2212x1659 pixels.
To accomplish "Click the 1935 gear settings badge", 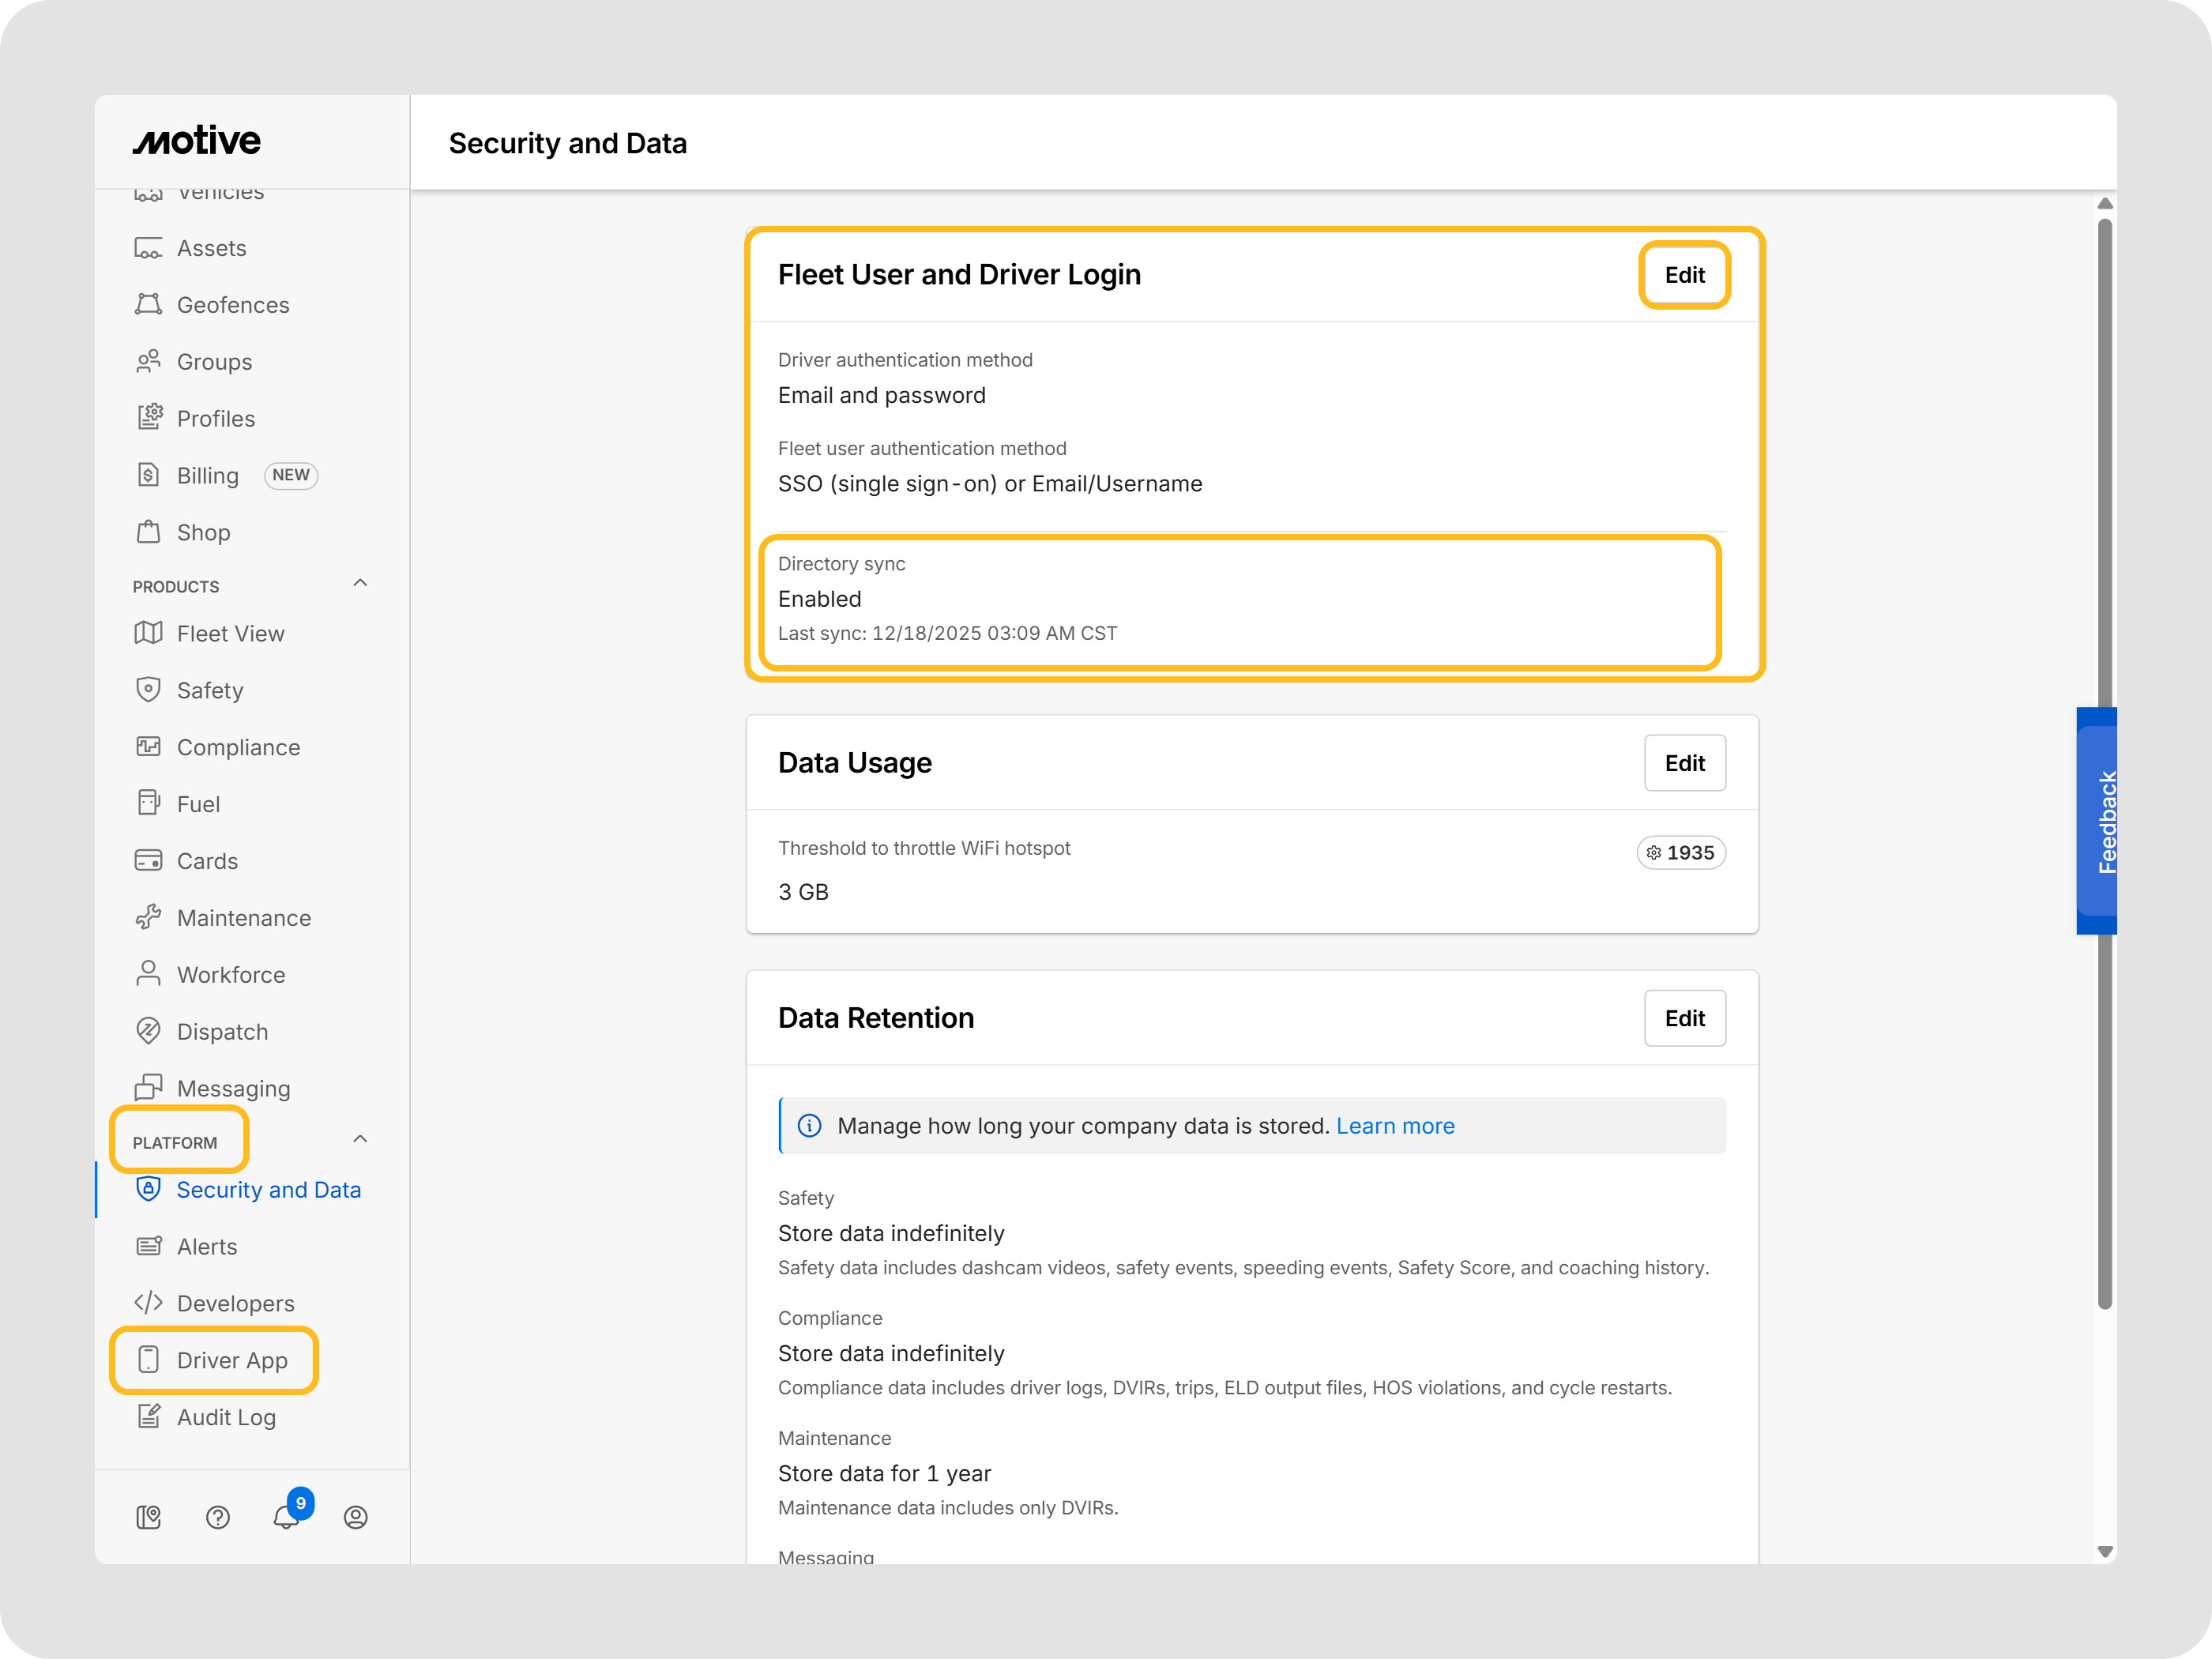I will (x=1680, y=852).
